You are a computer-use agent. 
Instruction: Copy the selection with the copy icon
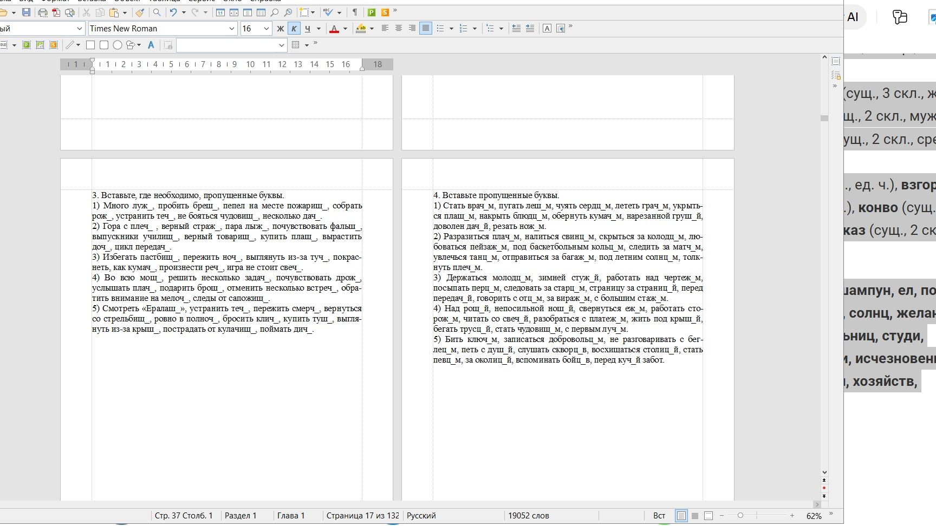coord(100,12)
